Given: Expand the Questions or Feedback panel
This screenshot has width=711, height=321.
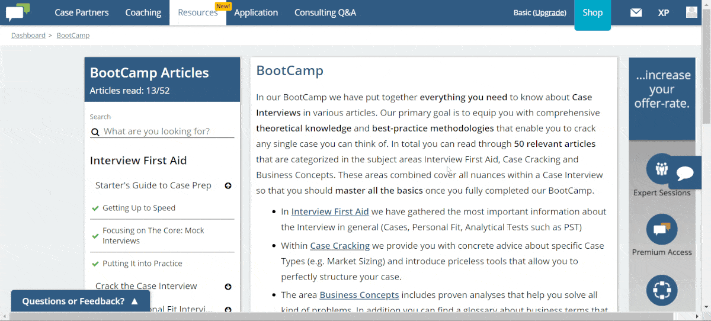Looking at the screenshot, I should pos(80,301).
